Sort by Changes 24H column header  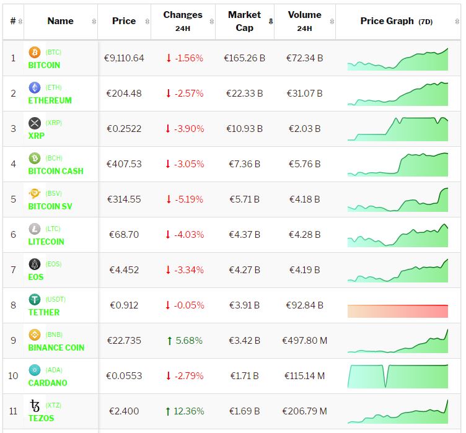tap(183, 21)
